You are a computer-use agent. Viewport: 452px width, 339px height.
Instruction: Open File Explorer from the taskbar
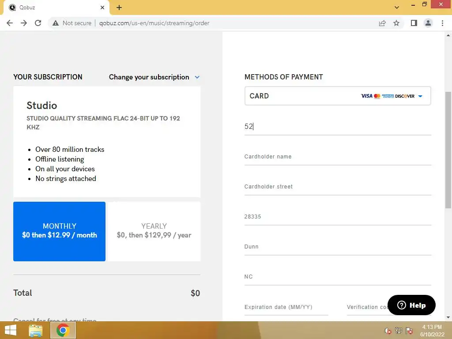tap(35, 330)
